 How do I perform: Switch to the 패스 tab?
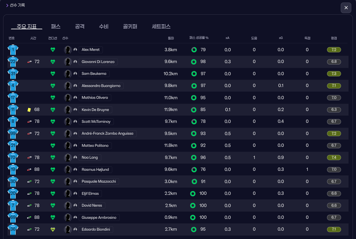click(55, 26)
